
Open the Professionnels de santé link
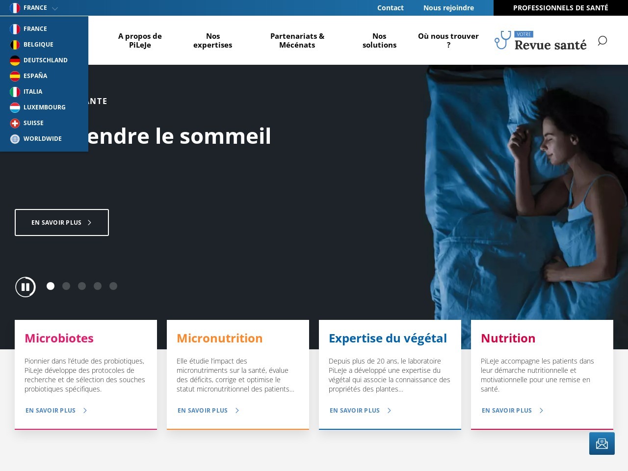(561, 8)
